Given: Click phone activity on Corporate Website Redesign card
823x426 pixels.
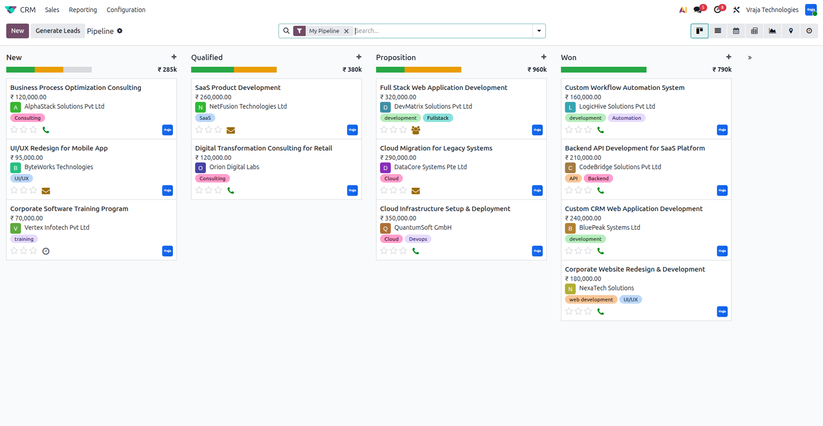Looking at the screenshot, I should click(600, 311).
